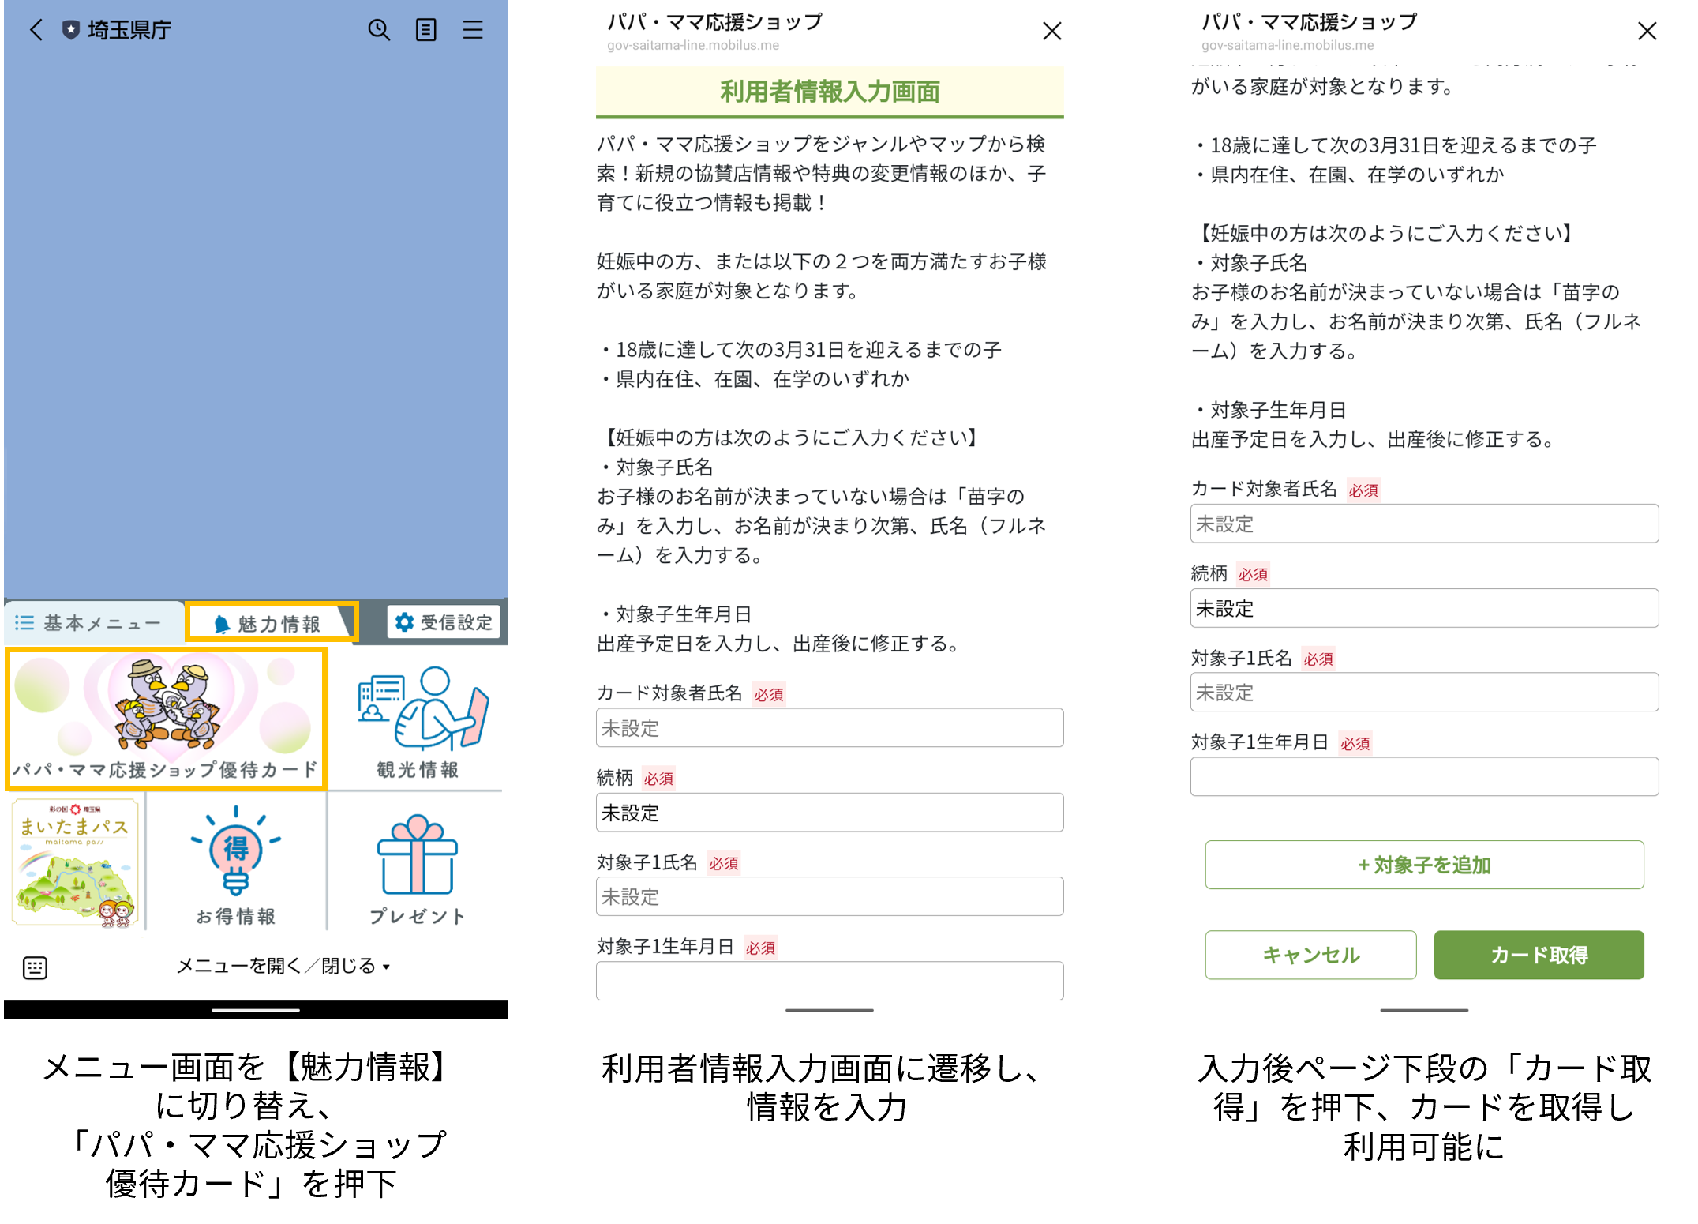Open パパ・ママ応援ショップ優待カード tile

coord(167,719)
